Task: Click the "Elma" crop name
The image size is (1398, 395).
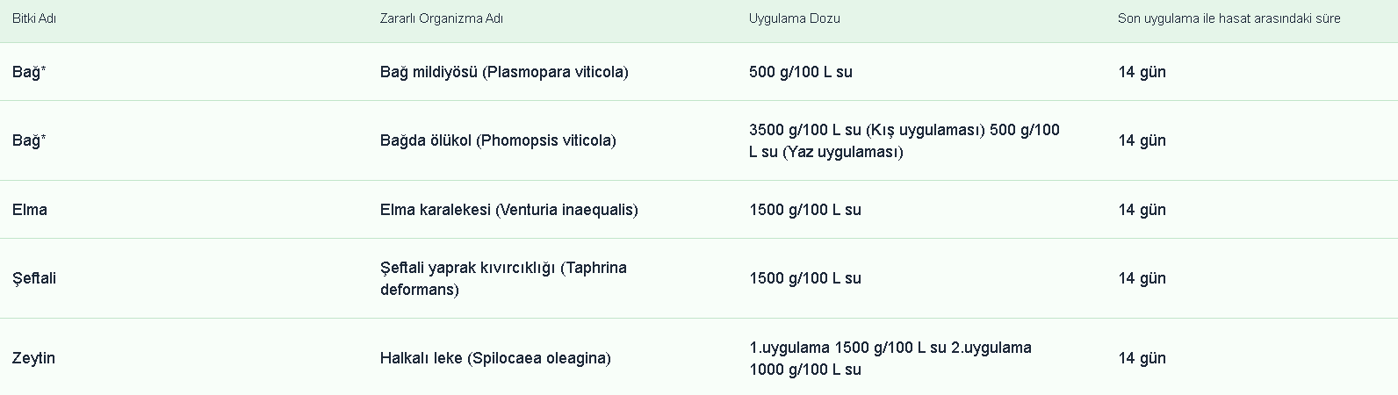Action: click(30, 210)
